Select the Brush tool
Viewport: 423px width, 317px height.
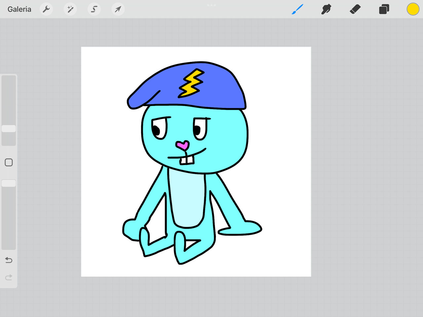[297, 9]
